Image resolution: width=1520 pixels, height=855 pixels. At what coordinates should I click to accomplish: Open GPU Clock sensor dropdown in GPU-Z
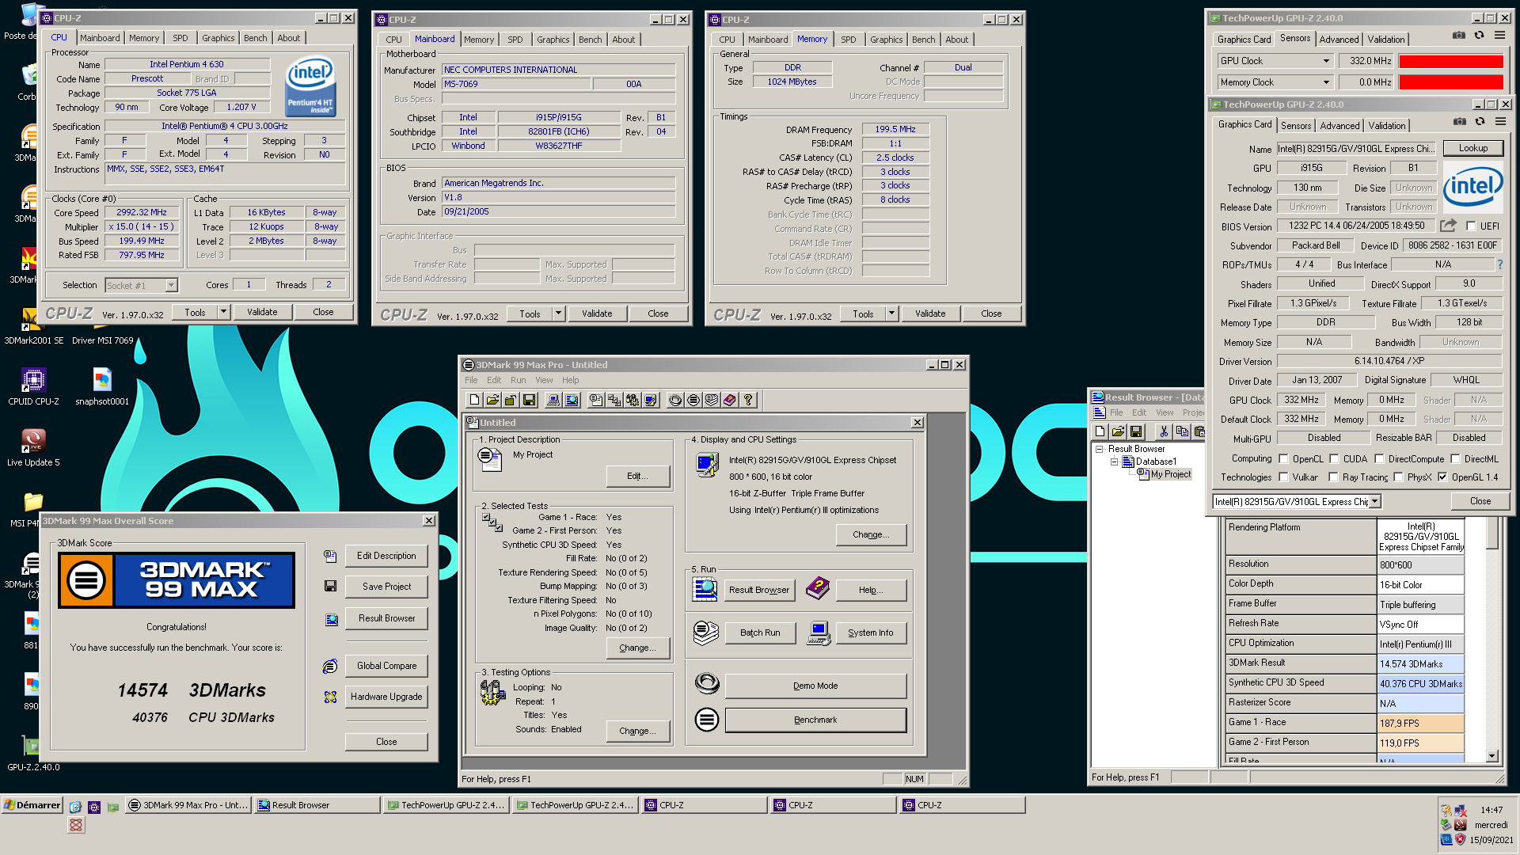1326,61
